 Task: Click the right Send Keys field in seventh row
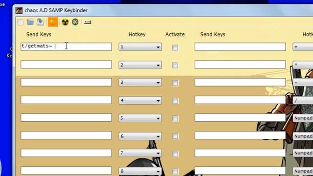pyautogui.click(x=240, y=153)
